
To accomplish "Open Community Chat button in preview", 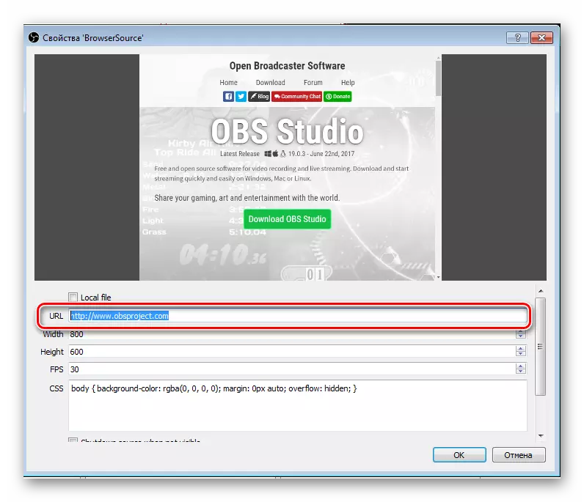I will pyautogui.click(x=297, y=97).
